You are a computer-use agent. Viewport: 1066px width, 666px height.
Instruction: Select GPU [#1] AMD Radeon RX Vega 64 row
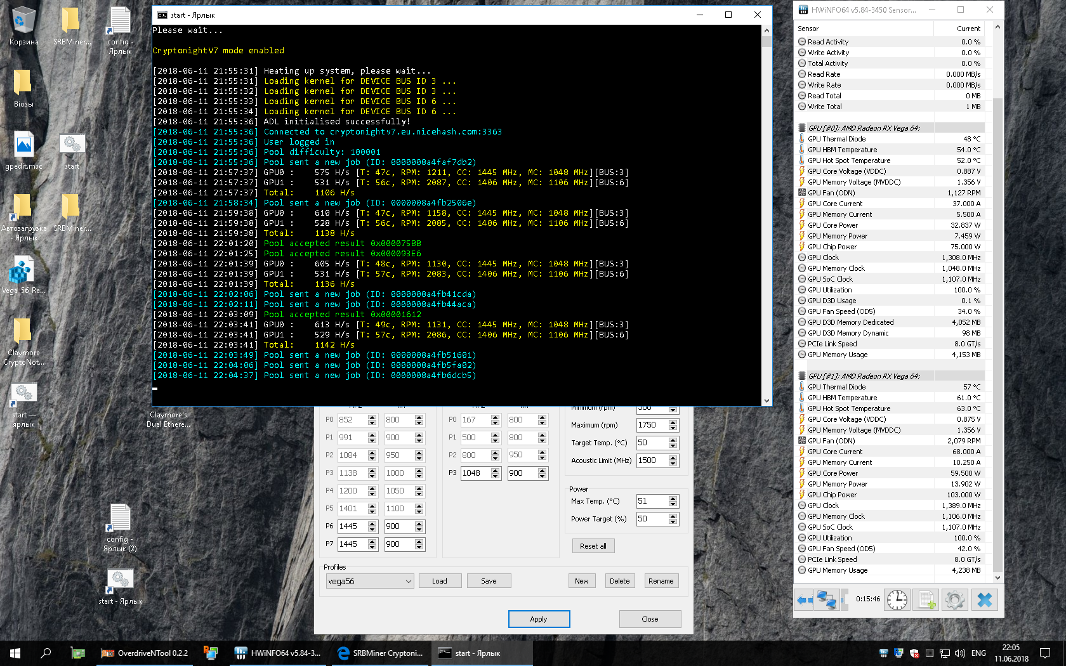(x=890, y=376)
